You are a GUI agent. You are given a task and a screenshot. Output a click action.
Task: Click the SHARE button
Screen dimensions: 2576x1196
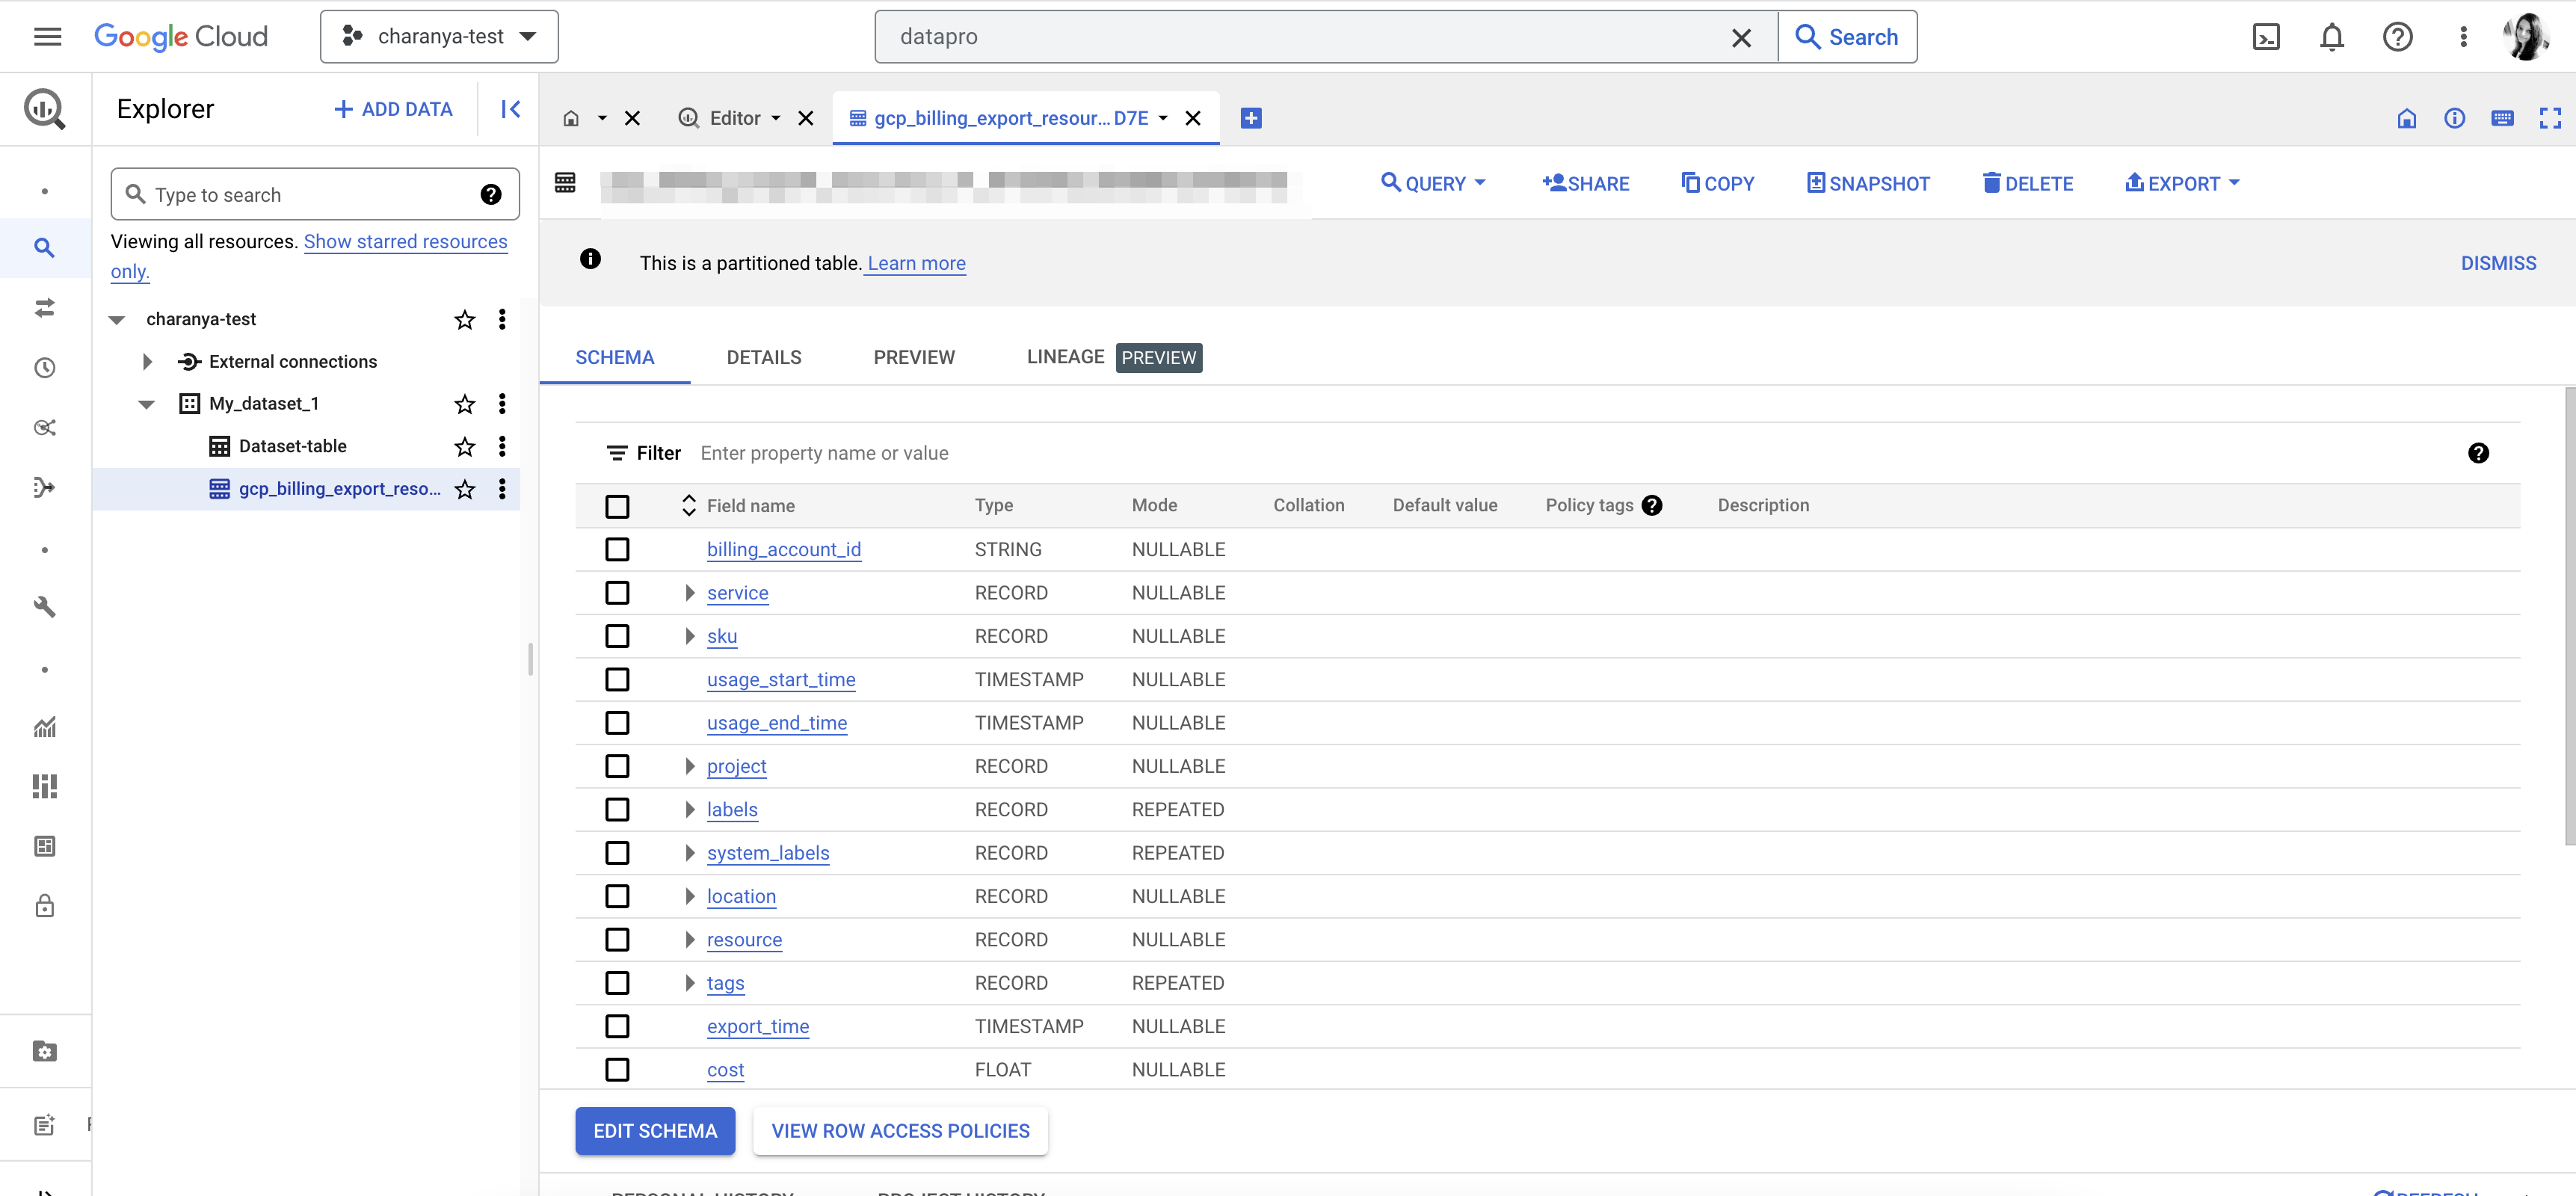[1585, 184]
